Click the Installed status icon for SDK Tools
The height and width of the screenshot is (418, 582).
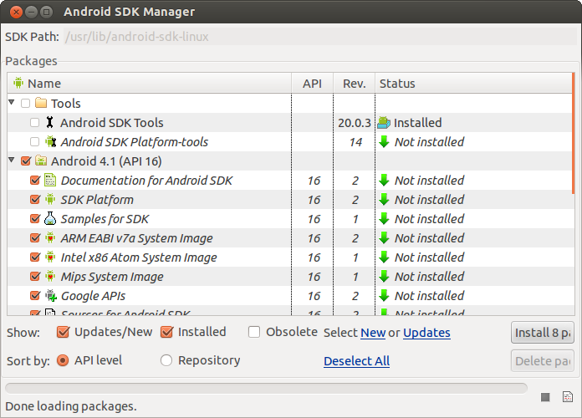point(384,123)
